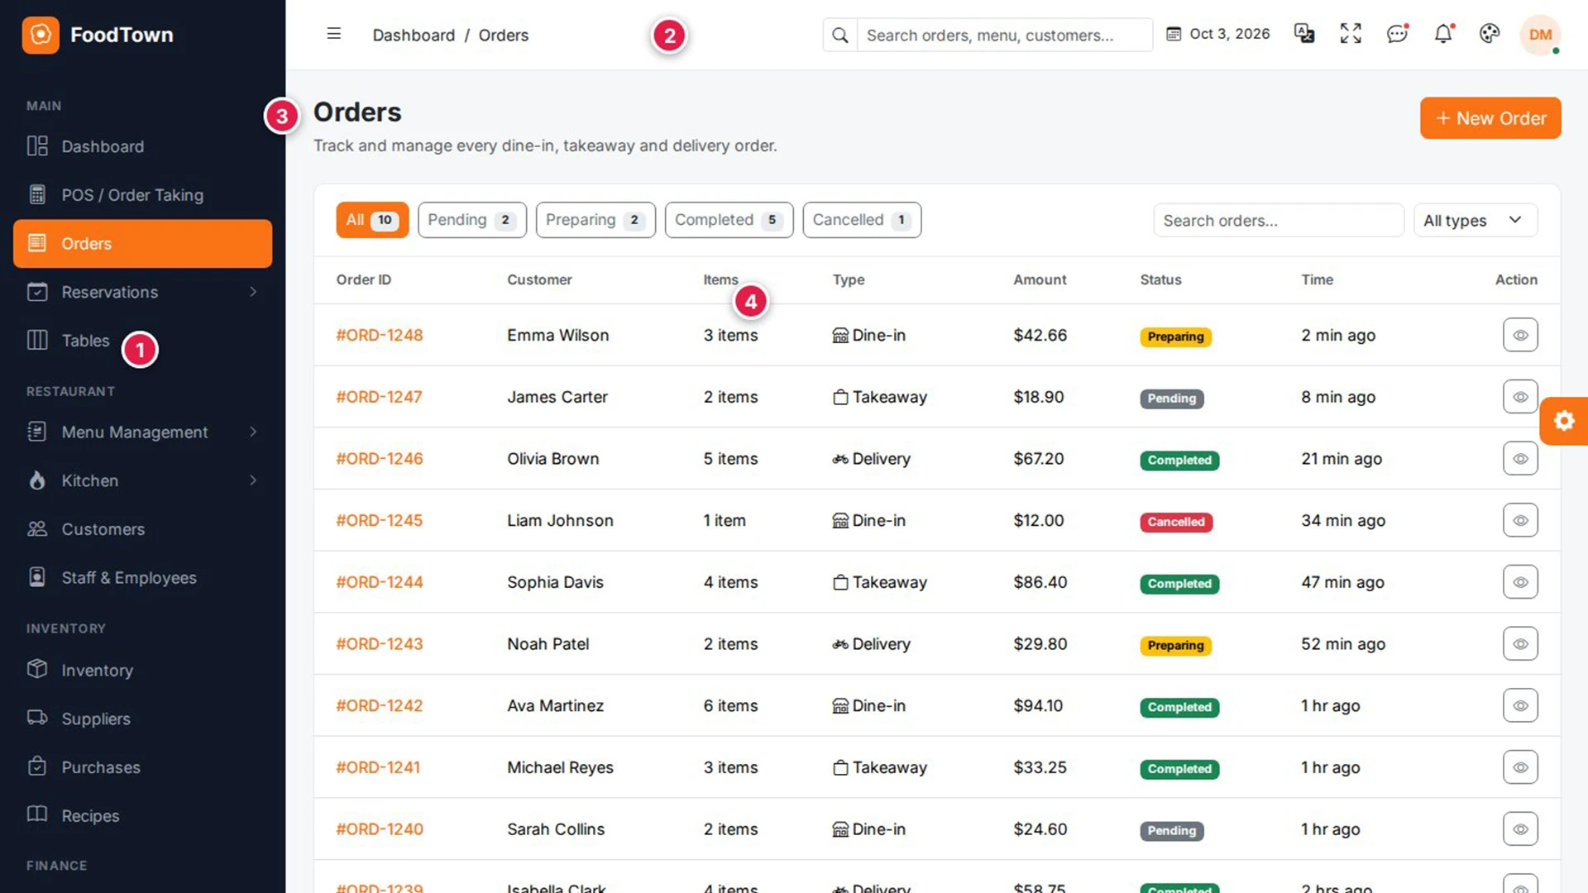The image size is (1588, 893).
Task: Click the New Order button
Action: (x=1490, y=118)
